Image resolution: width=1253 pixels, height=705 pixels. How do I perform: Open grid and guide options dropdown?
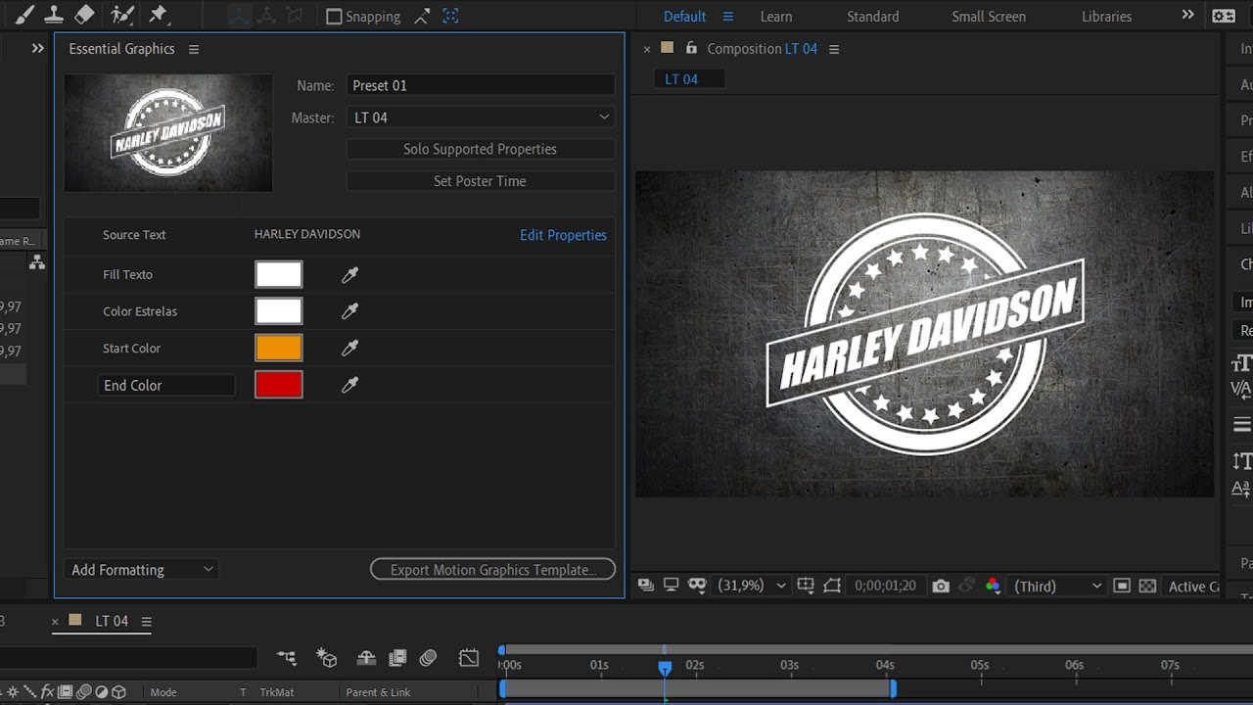coord(806,586)
